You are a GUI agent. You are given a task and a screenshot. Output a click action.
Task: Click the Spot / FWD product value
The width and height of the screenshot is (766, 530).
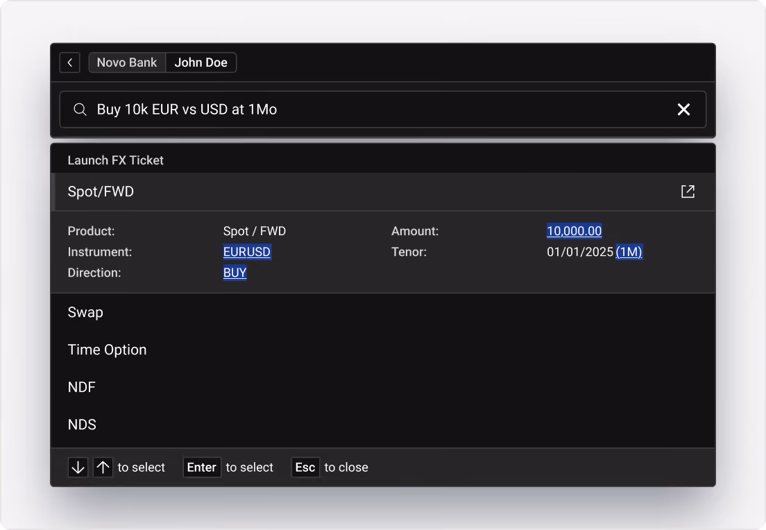pos(255,231)
